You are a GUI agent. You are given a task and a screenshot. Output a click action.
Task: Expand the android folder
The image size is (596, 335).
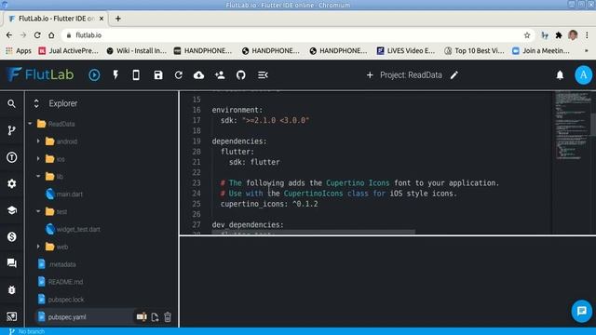tap(38, 141)
